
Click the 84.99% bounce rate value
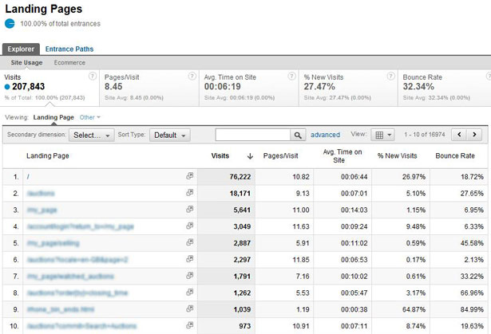(x=472, y=309)
